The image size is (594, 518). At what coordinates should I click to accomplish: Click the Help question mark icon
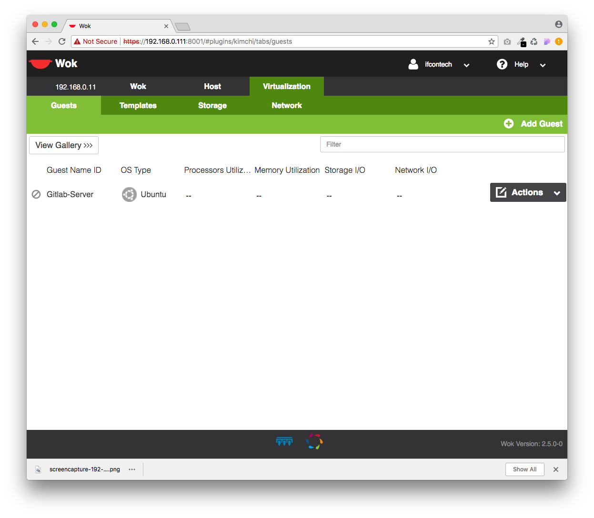(502, 64)
